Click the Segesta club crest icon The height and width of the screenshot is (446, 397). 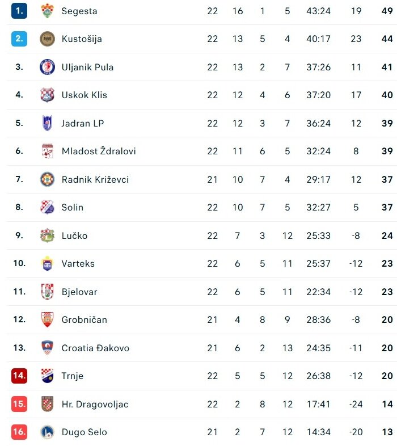click(47, 11)
